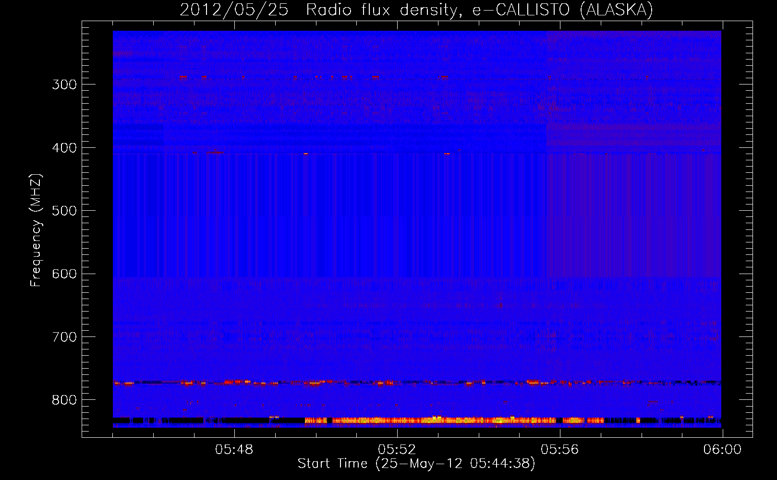Click the bright yellow-red burst near 840 MHz
Image resolution: width=777 pixels, height=480 pixels.
tap(454, 420)
